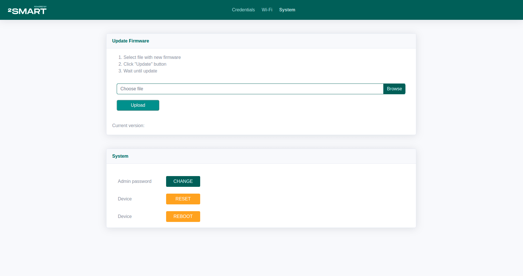Browse for a firmware file
The width and height of the screenshot is (523, 276).
click(394, 89)
